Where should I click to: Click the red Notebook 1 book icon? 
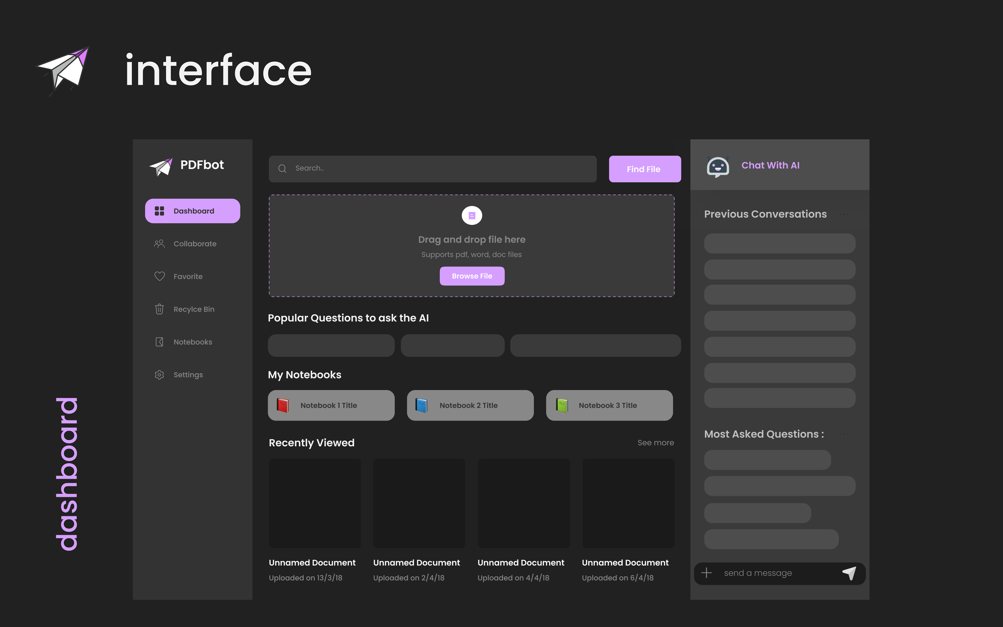(x=283, y=405)
